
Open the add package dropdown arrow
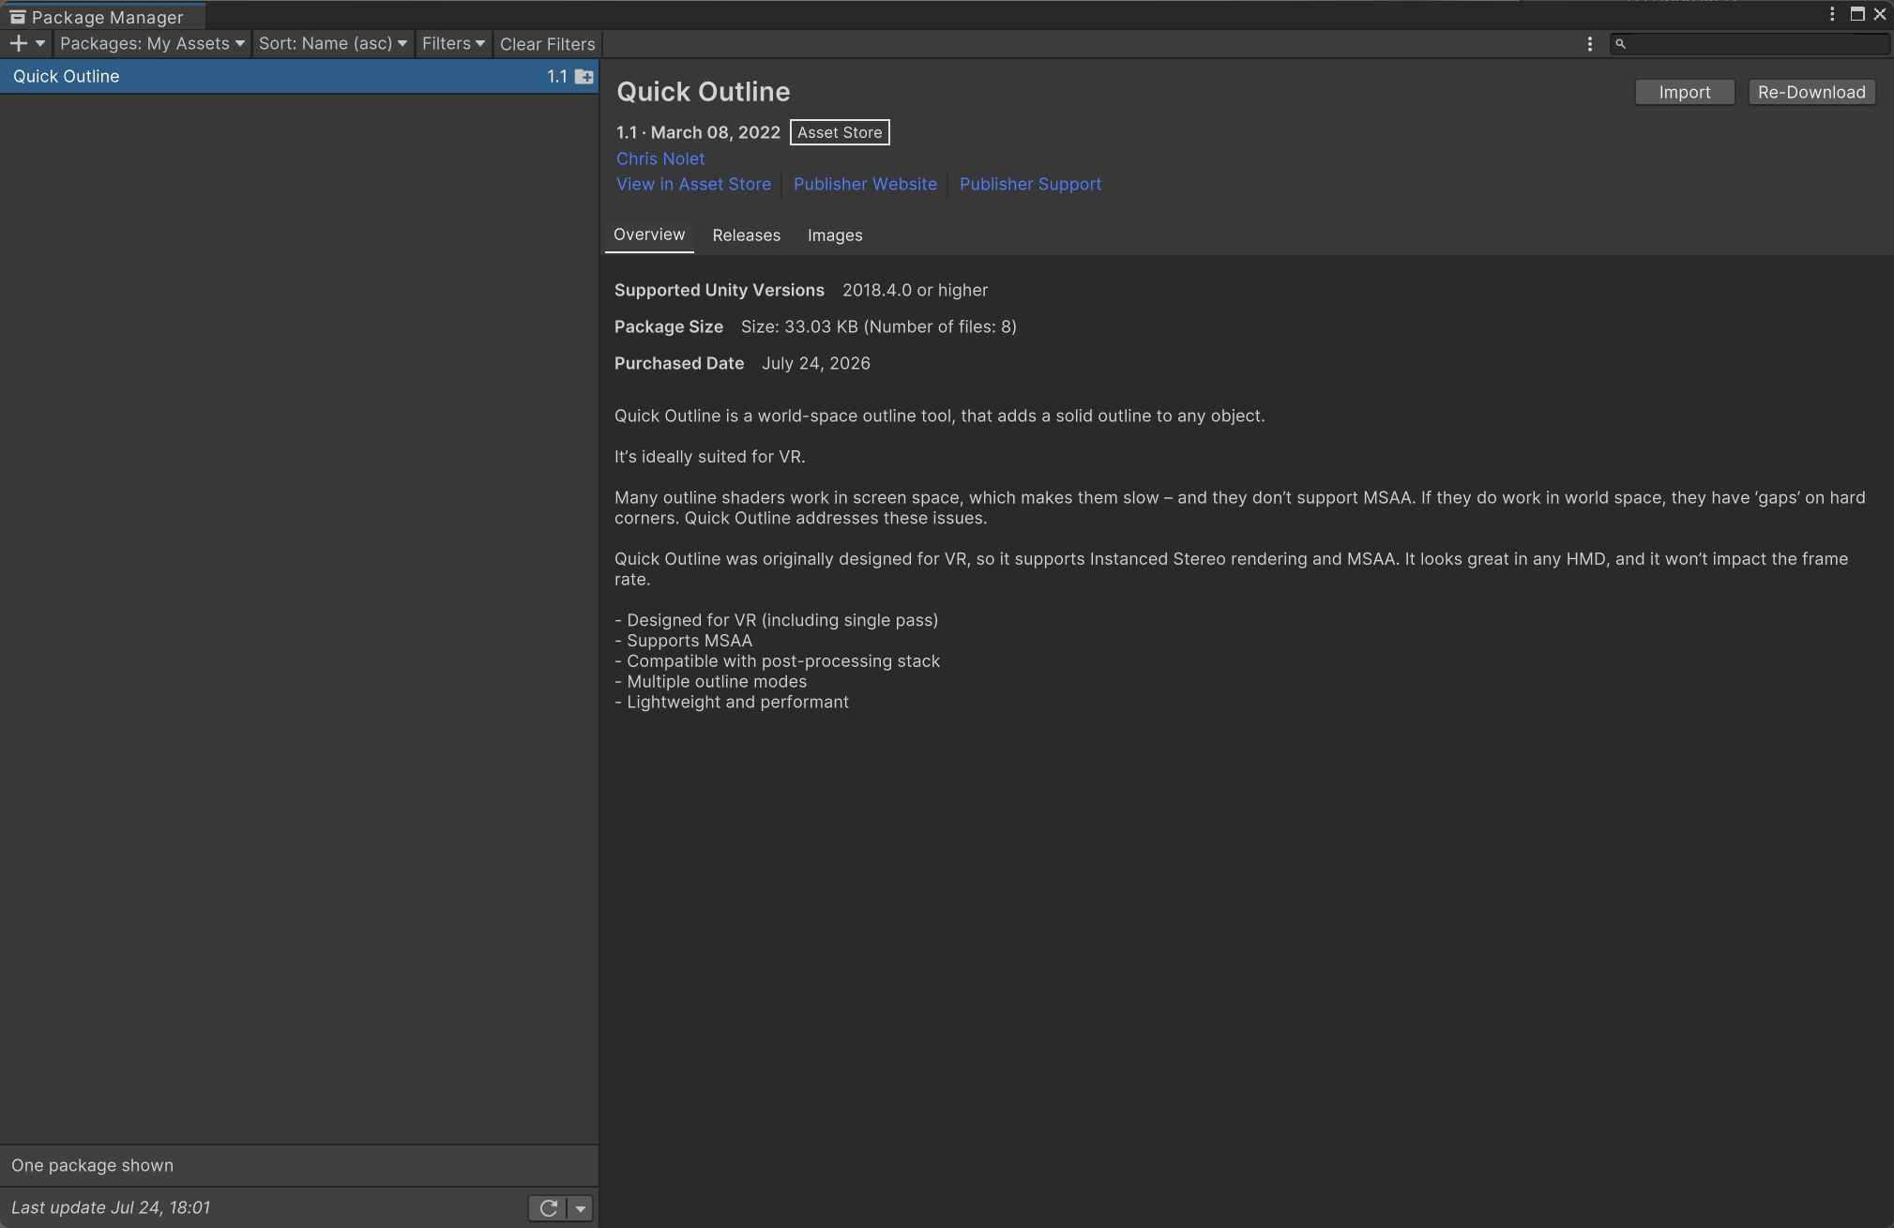40,43
